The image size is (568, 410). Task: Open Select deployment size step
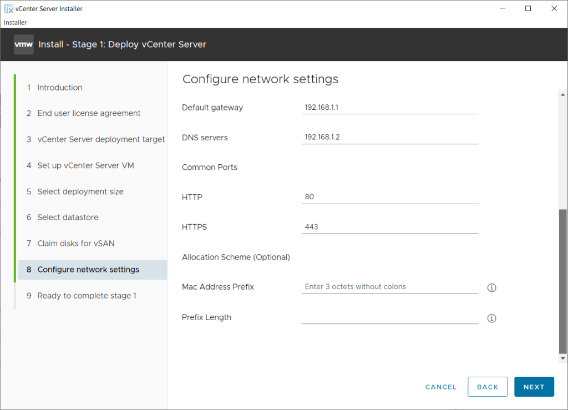pyautogui.click(x=80, y=191)
